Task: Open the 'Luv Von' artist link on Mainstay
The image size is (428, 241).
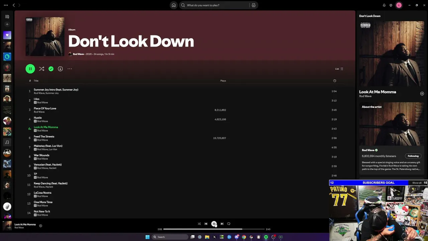Action: pyautogui.click(x=53, y=149)
